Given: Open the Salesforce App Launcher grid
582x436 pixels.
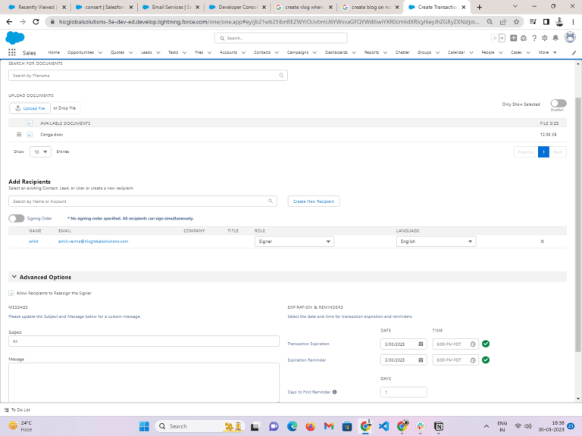Looking at the screenshot, I should (x=12, y=52).
